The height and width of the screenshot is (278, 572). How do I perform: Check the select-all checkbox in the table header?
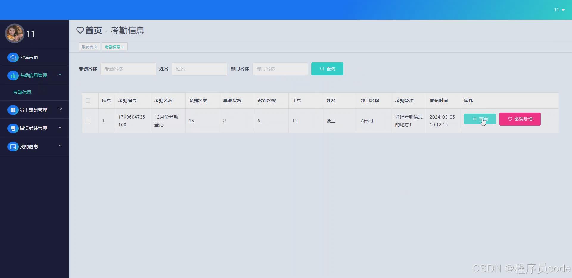(87, 100)
